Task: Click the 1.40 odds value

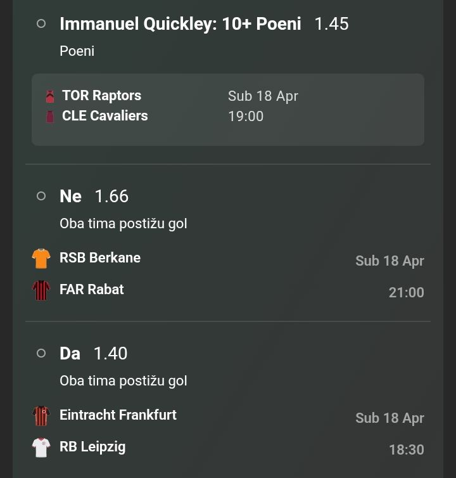Action: [x=110, y=354]
